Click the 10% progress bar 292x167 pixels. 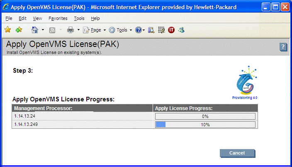click(x=205, y=125)
